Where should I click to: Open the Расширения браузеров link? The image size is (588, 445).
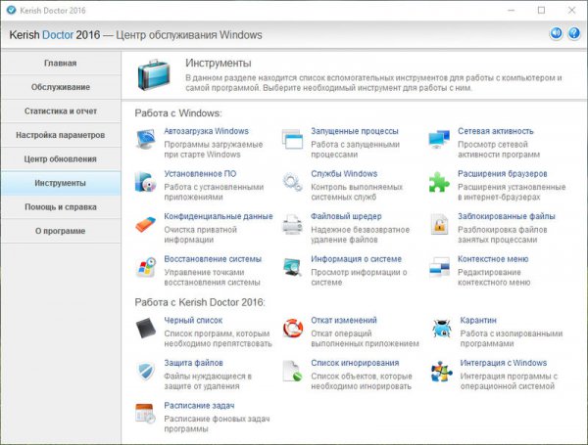[x=502, y=174]
